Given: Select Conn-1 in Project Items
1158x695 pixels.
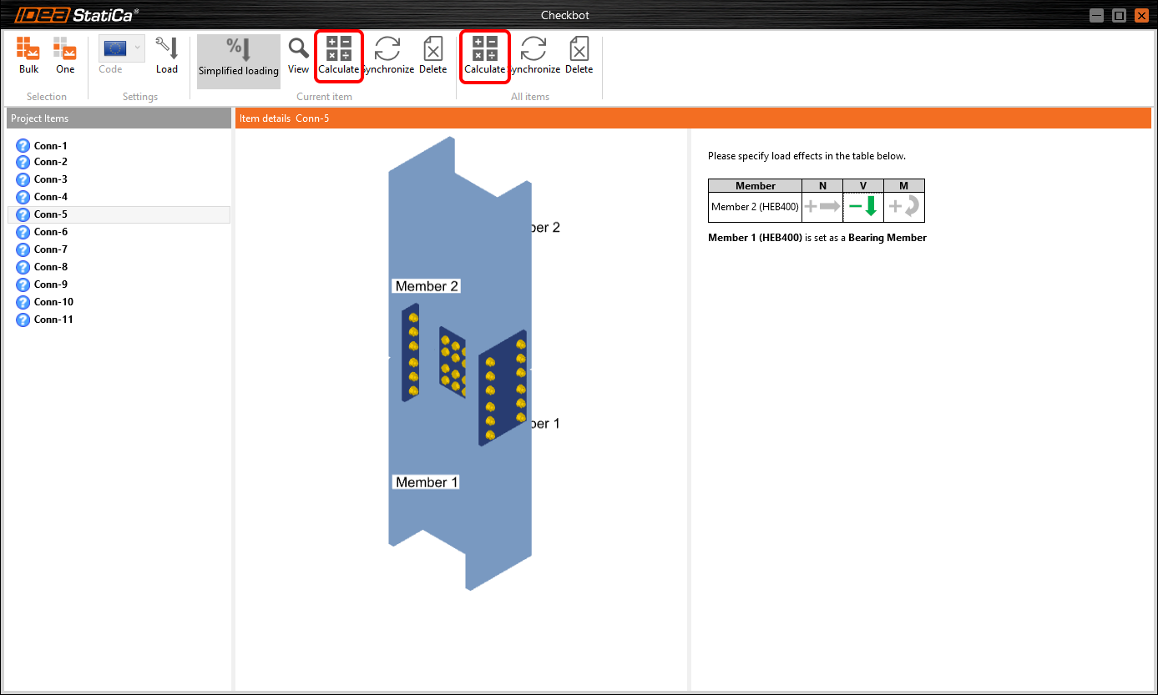Looking at the screenshot, I should (50, 146).
